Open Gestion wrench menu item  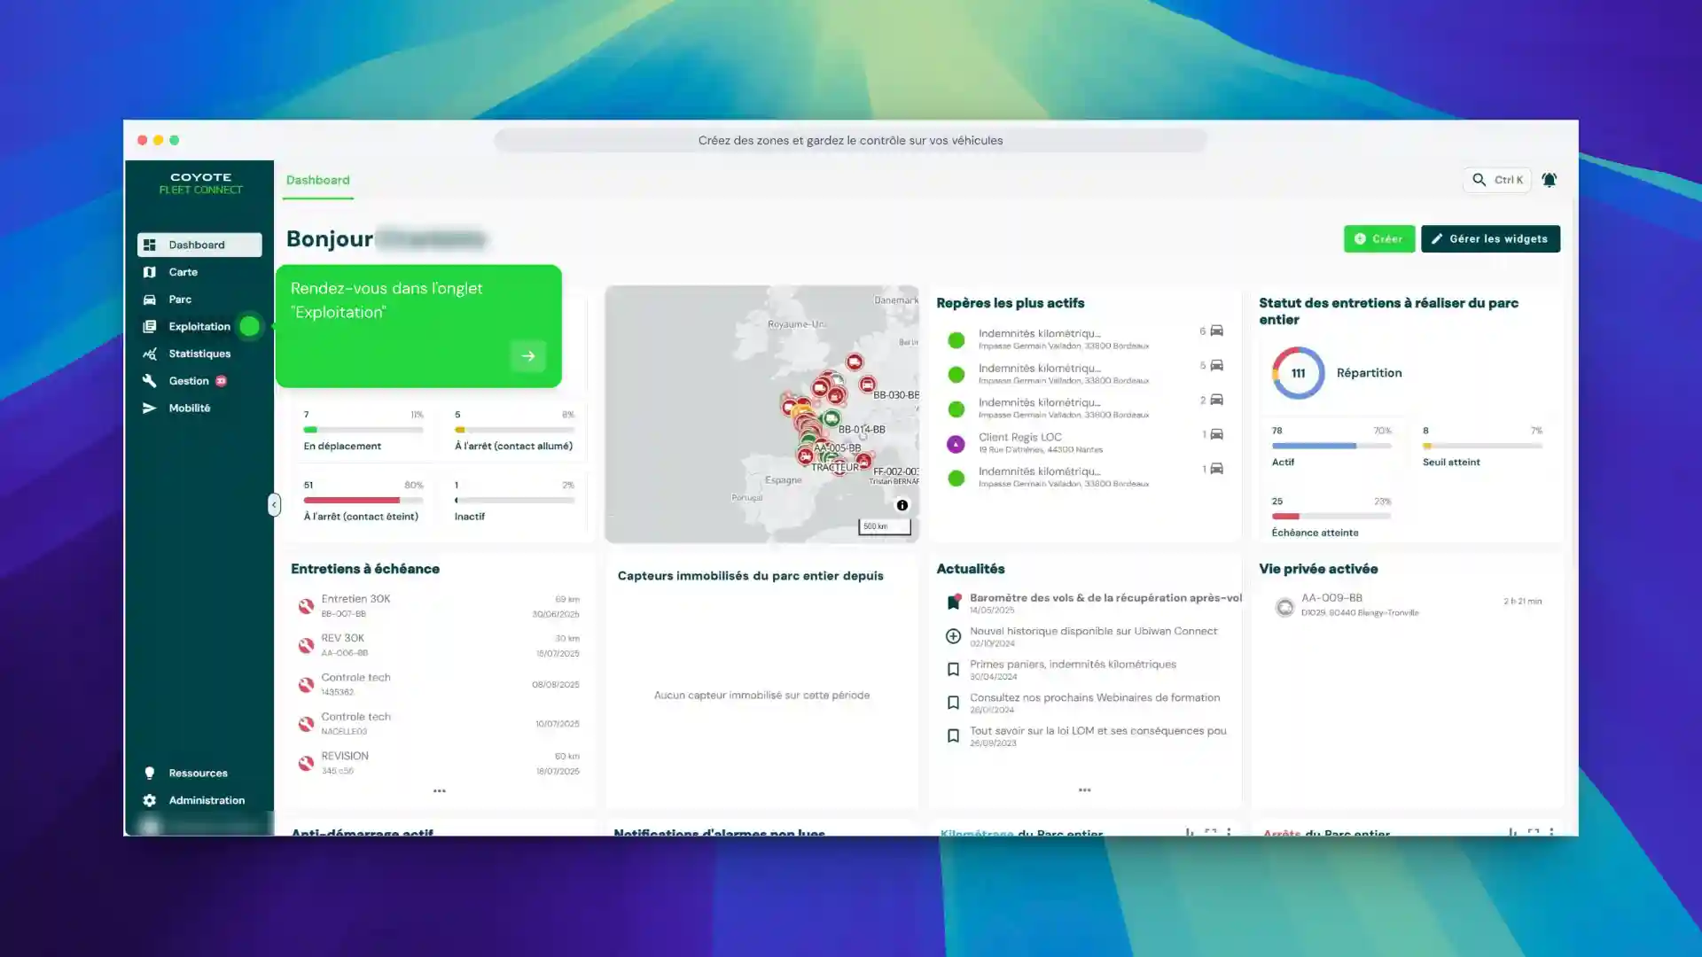[x=188, y=381]
